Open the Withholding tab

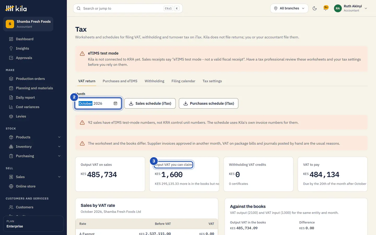point(154,81)
